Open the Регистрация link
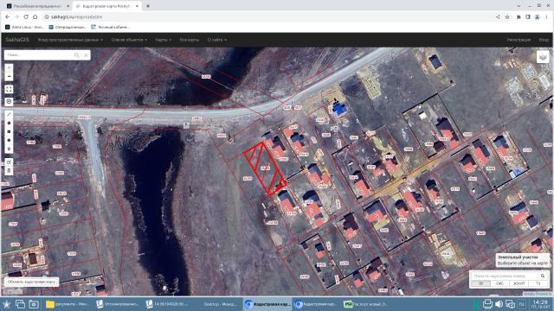Viewport: 554px width, 311px height. coord(519,40)
